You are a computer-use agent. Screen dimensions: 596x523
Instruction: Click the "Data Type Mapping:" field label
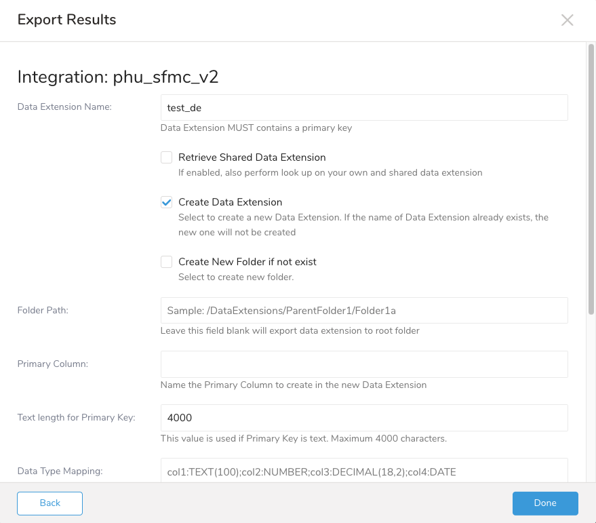click(x=60, y=470)
